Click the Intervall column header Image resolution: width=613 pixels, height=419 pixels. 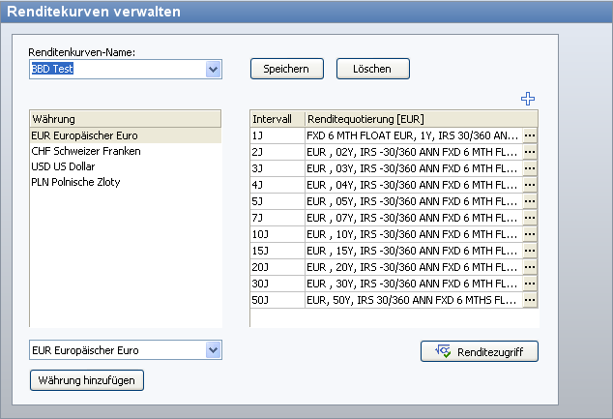pyautogui.click(x=277, y=118)
